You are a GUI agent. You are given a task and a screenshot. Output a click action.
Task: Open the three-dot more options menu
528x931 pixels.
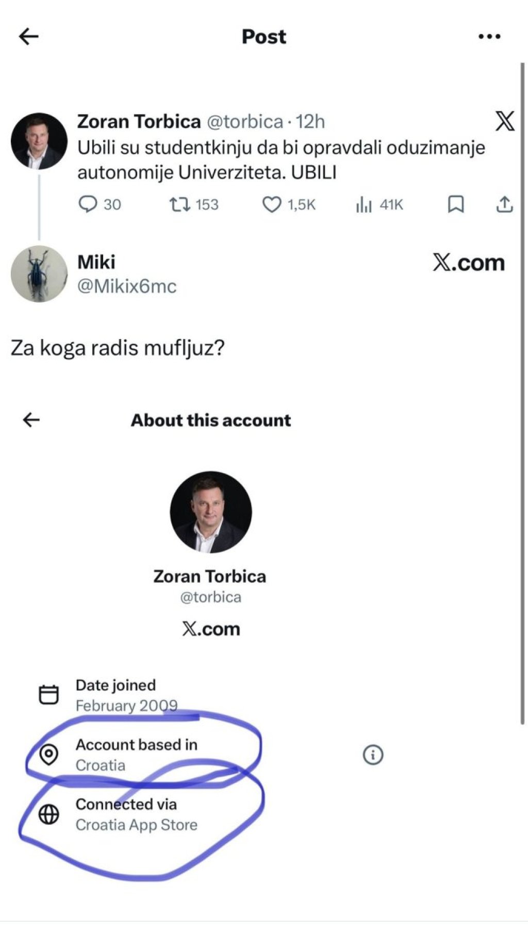(x=489, y=36)
